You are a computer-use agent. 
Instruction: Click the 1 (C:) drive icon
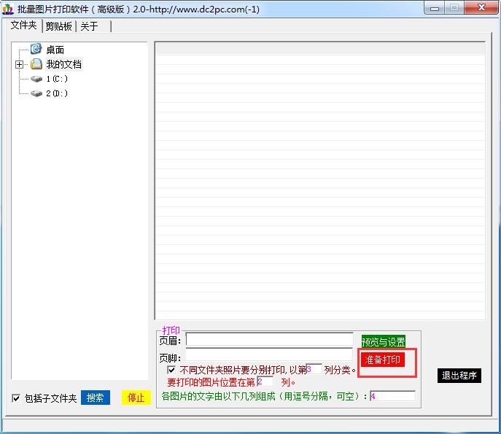[x=36, y=79]
